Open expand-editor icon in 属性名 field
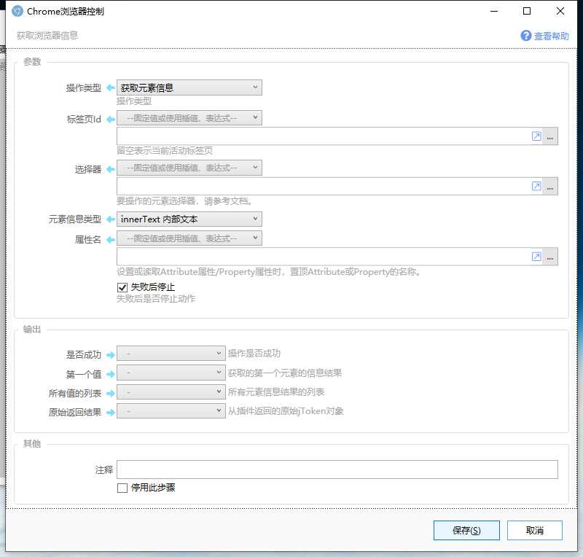Screen dimensions: 583x557 [x=536, y=257]
